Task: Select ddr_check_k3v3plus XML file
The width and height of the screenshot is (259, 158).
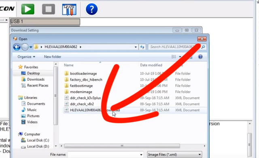Action: tap(85, 98)
